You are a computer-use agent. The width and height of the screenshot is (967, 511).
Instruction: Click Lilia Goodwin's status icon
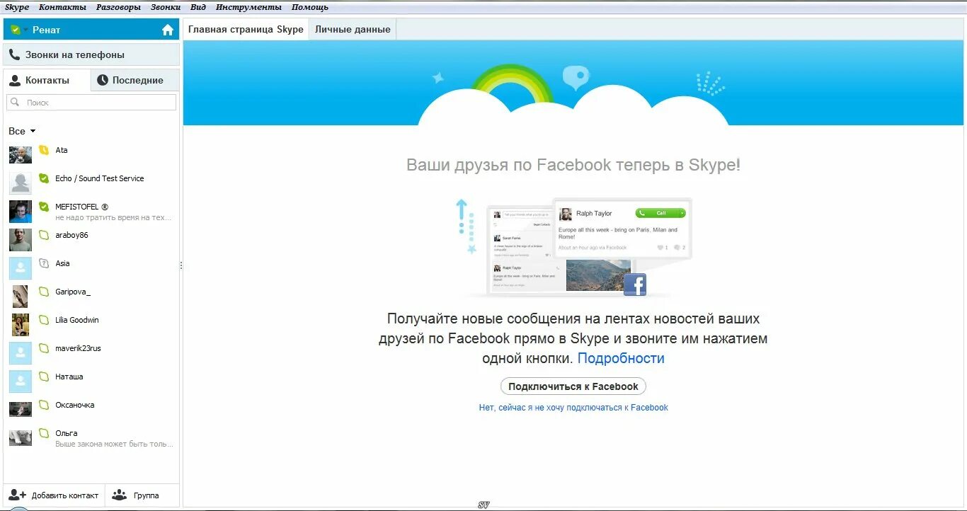coord(44,320)
